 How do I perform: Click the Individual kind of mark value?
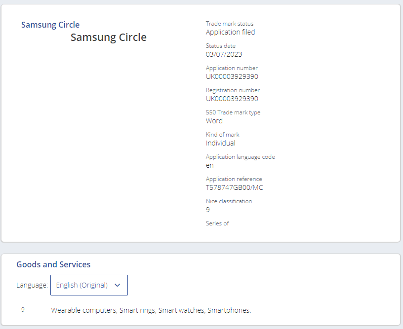[221, 143]
